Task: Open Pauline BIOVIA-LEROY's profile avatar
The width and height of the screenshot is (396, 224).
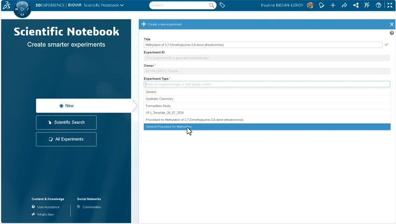Action: (x=310, y=5)
